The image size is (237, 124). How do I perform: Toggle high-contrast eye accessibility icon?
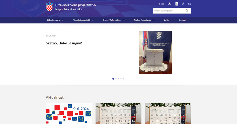tap(169, 4)
